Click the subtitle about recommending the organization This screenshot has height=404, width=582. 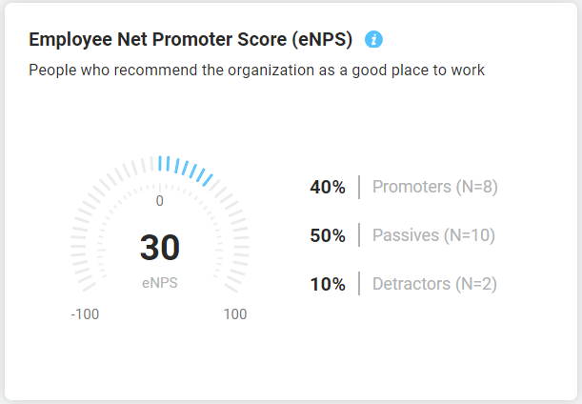pos(256,70)
